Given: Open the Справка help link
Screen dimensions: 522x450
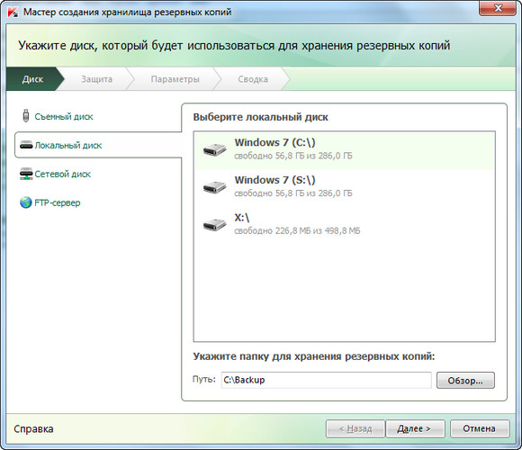Looking at the screenshot, I should pos(33,428).
